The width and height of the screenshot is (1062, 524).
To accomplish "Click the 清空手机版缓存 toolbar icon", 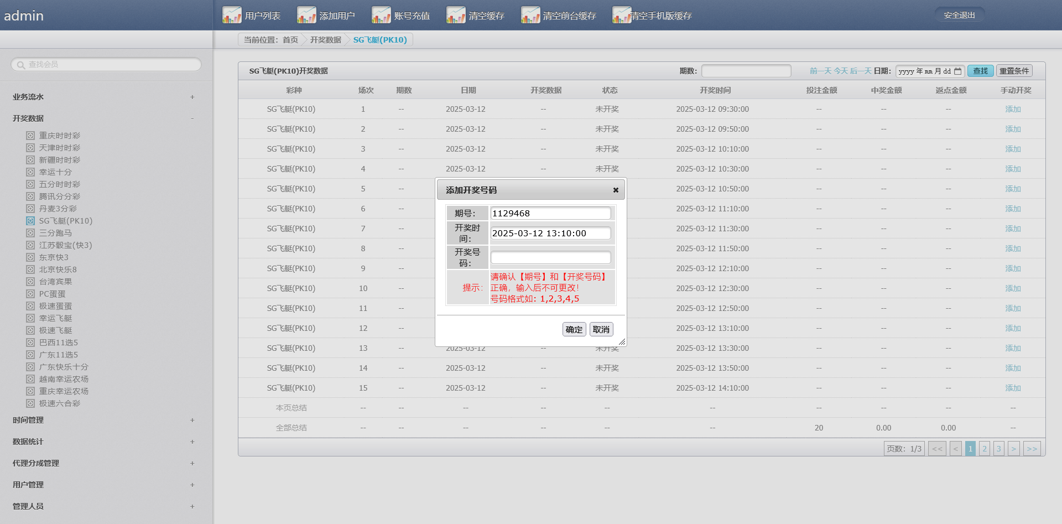I will click(x=622, y=15).
